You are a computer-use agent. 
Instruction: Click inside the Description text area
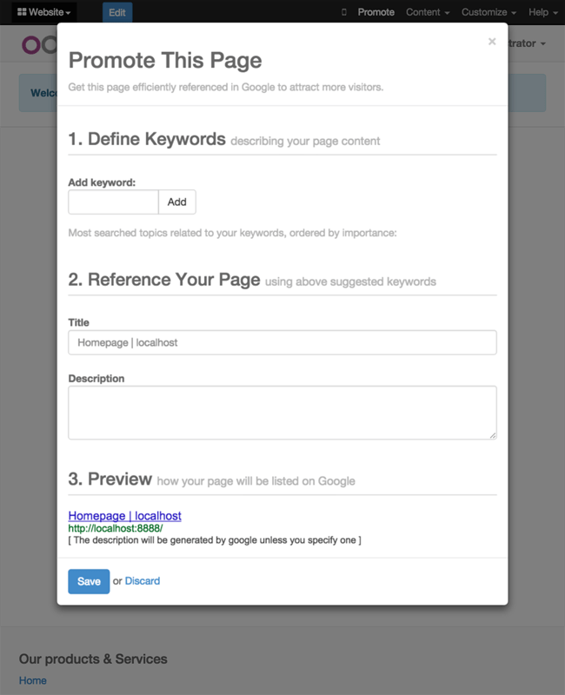tap(282, 413)
